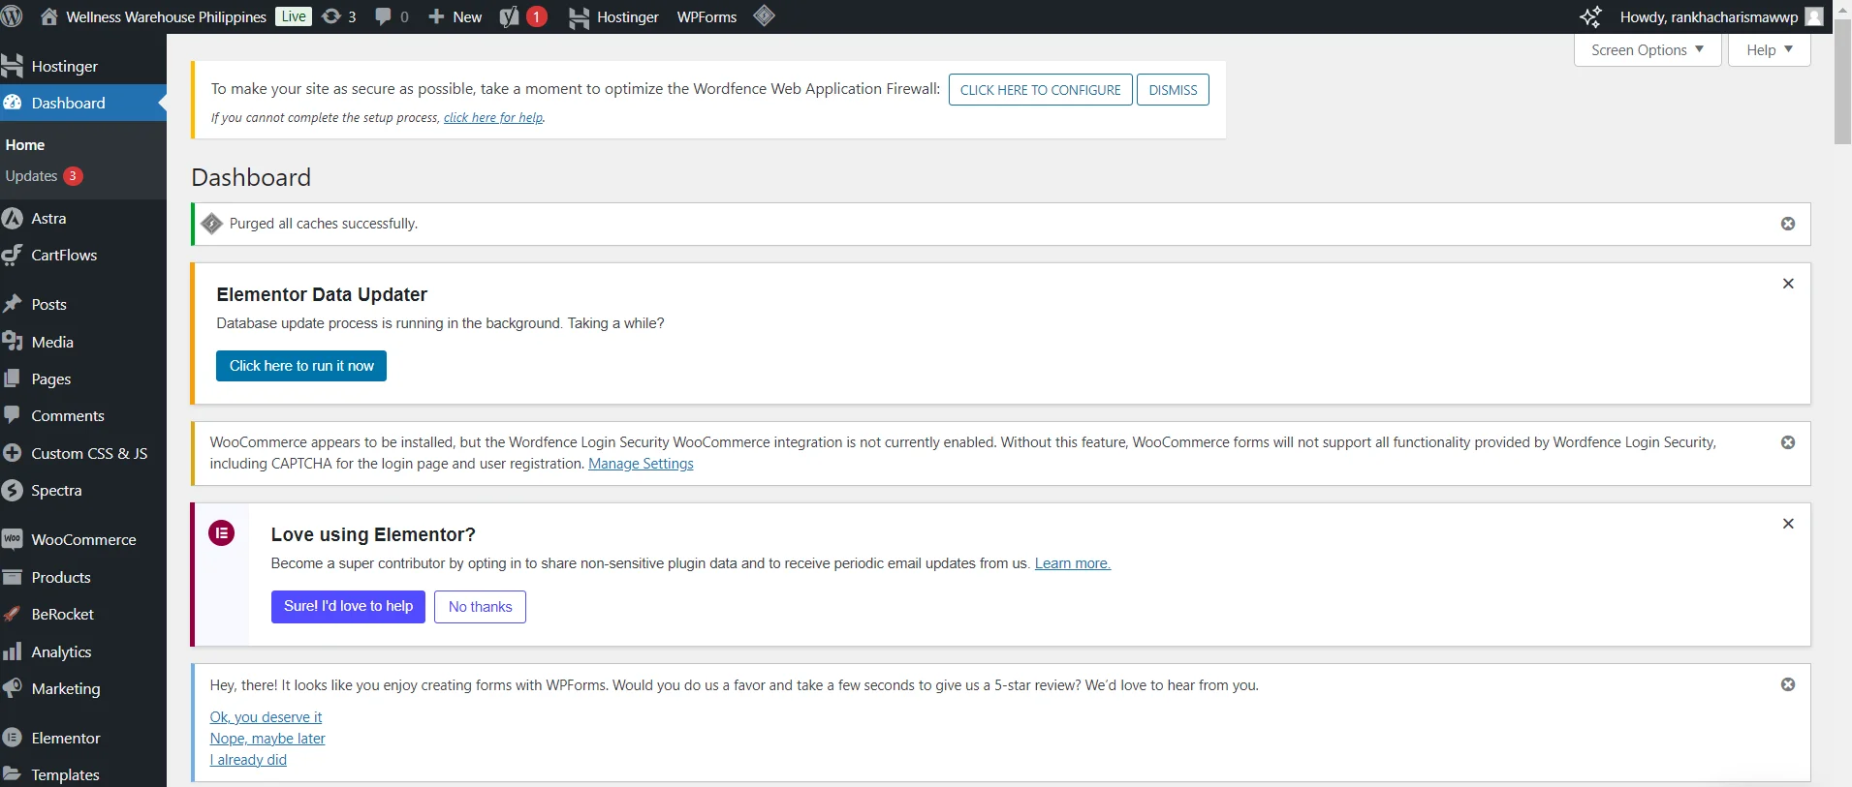Open the Marketing megaphone icon
The width and height of the screenshot is (1852, 787).
[x=13, y=688]
